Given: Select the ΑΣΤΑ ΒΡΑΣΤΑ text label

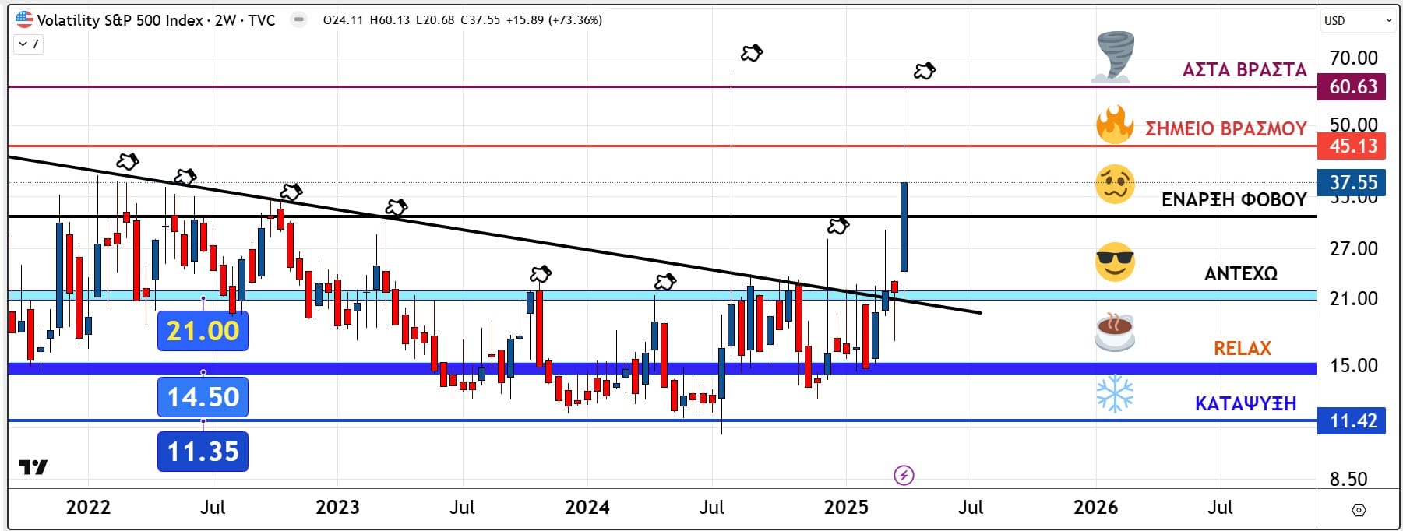Looking at the screenshot, I should (1244, 70).
